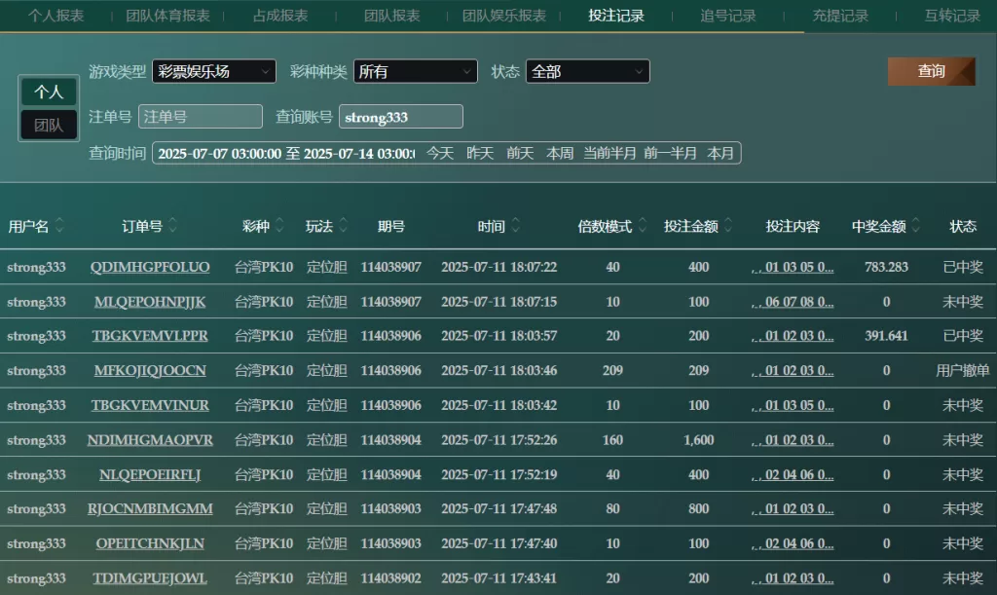View bet content for order MFKOJIQJOOCN
Viewport: 997px width, 595px height.
(793, 371)
